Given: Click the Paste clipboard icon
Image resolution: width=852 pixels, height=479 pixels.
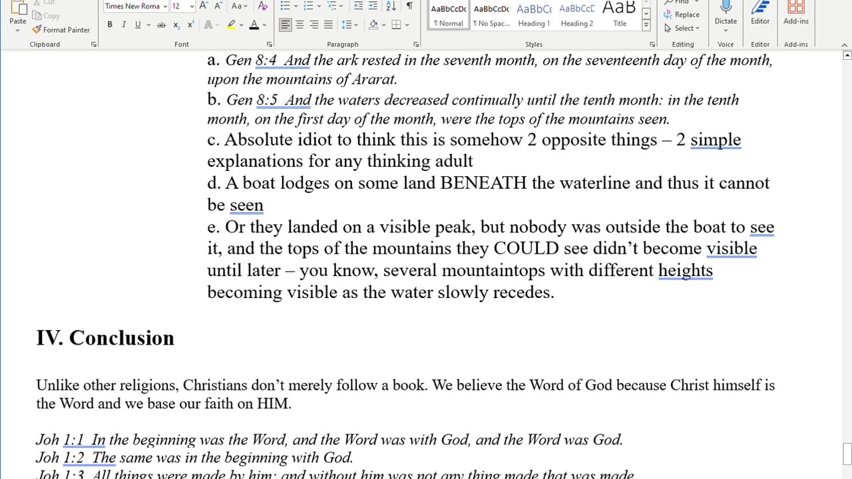Looking at the screenshot, I should point(18,7).
